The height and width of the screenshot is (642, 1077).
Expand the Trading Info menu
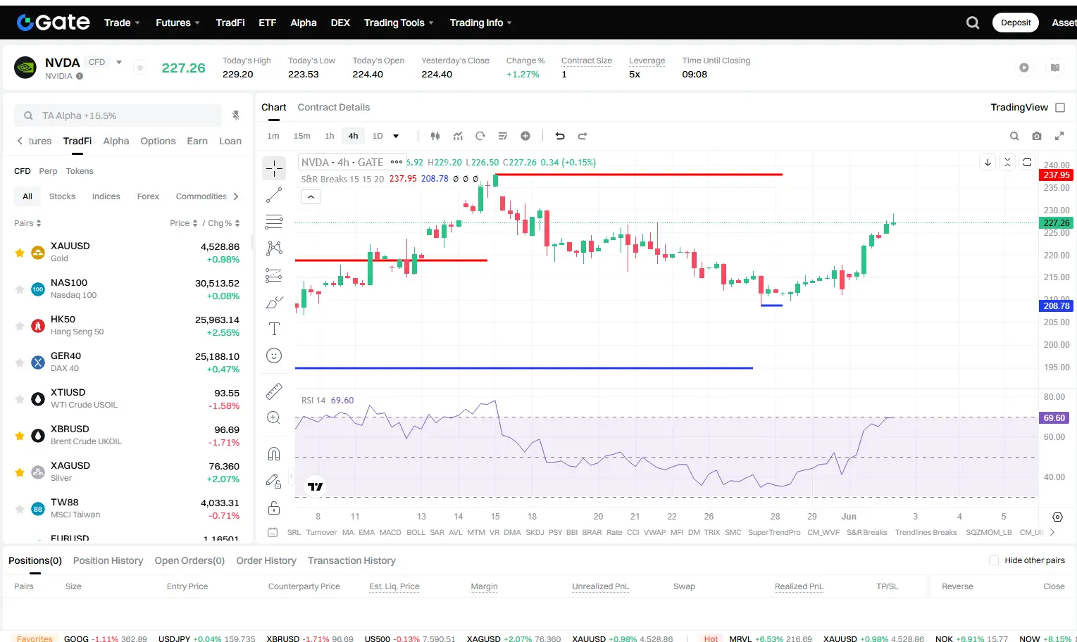(480, 23)
